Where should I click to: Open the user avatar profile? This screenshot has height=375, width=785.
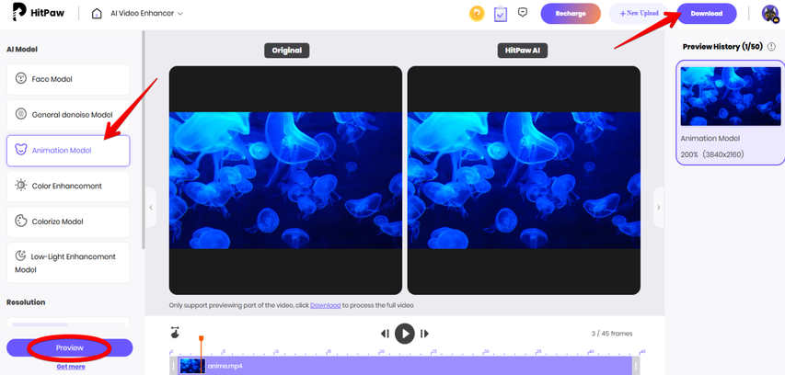click(770, 14)
